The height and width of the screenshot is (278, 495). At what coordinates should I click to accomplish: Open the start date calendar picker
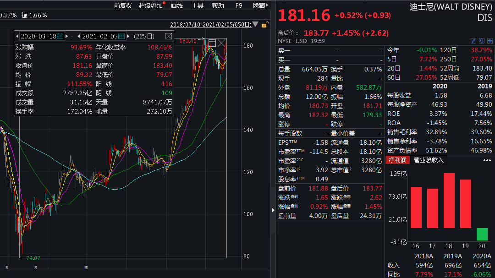point(60,36)
